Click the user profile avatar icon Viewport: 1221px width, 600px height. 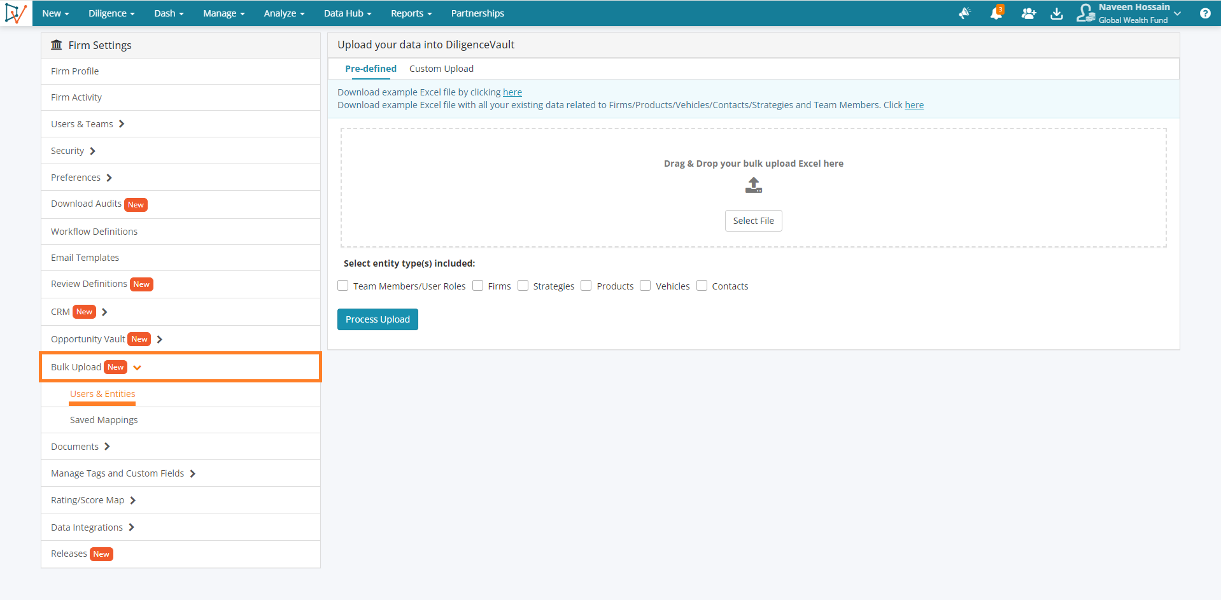pos(1085,13)
